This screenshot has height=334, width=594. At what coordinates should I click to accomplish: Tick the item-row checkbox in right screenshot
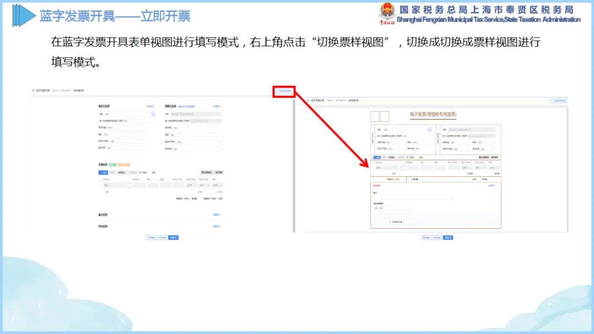pyautogui.click(x=402, y=168)
